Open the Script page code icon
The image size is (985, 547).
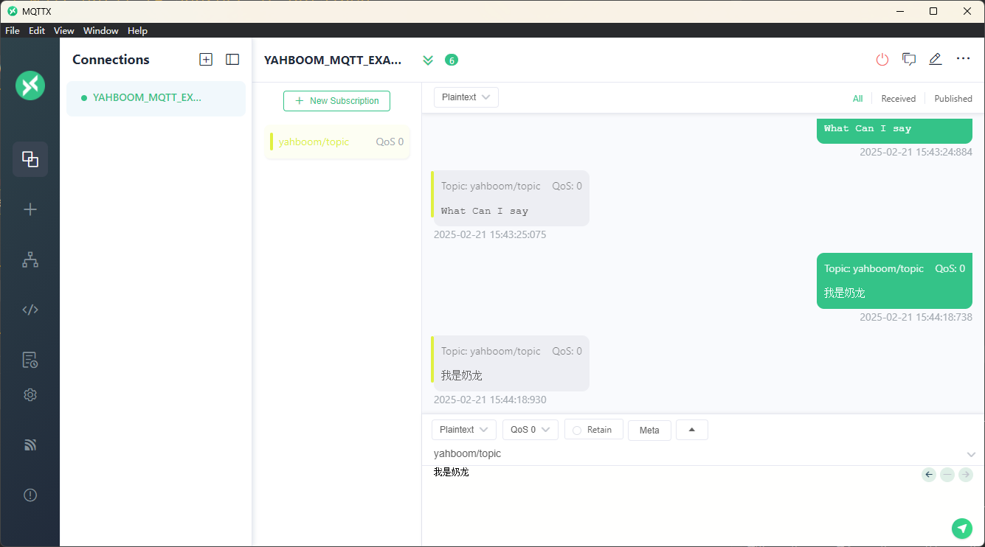coord(30,310)
